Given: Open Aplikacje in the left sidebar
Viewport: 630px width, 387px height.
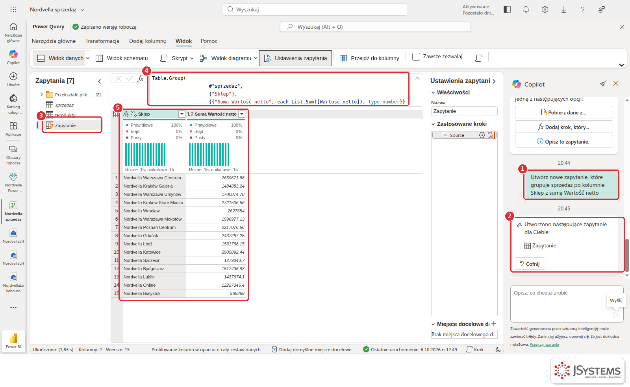Looking at the screenshot, I should 13,129.
